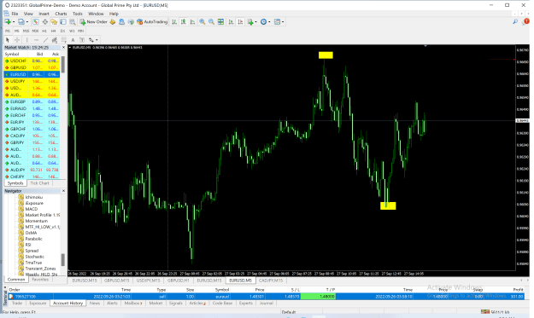Click the search magnifier at top right
The image size is (534, 318).
pos(515,22)
